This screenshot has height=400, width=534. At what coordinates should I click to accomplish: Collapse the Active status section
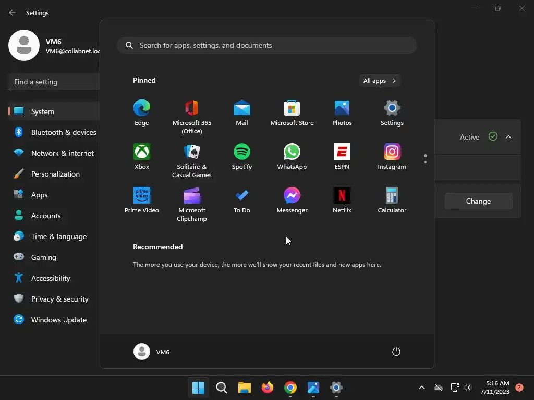pyautogui.click(x=508, y=137)
